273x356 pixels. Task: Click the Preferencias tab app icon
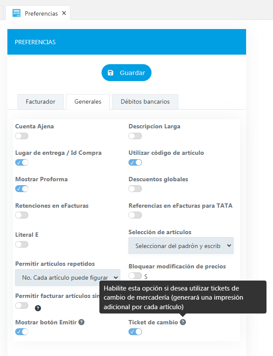[x=16, y=13]
